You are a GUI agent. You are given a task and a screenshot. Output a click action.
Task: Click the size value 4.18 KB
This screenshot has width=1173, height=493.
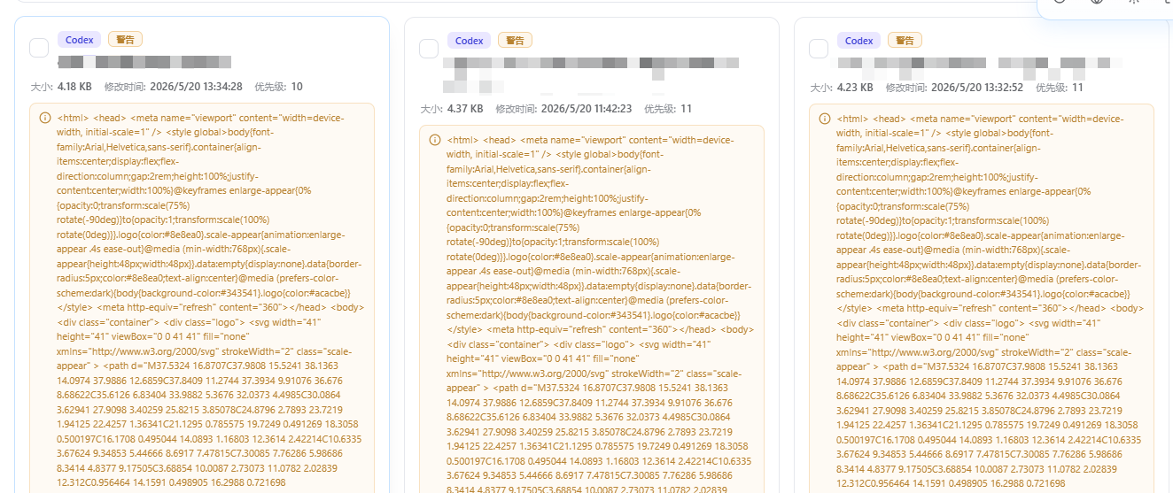pyautogui.click(x=74, y=87)
